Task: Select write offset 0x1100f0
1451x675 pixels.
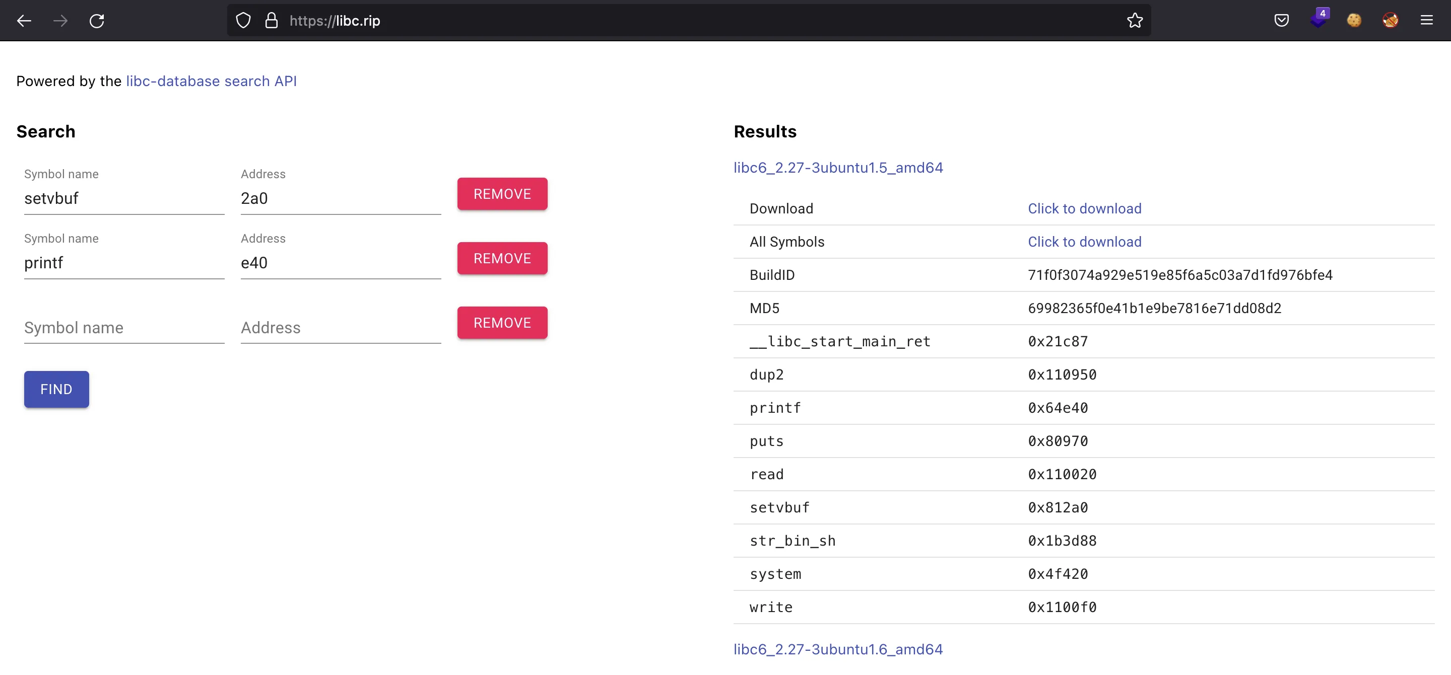Action: click(x=1062, y=608)
